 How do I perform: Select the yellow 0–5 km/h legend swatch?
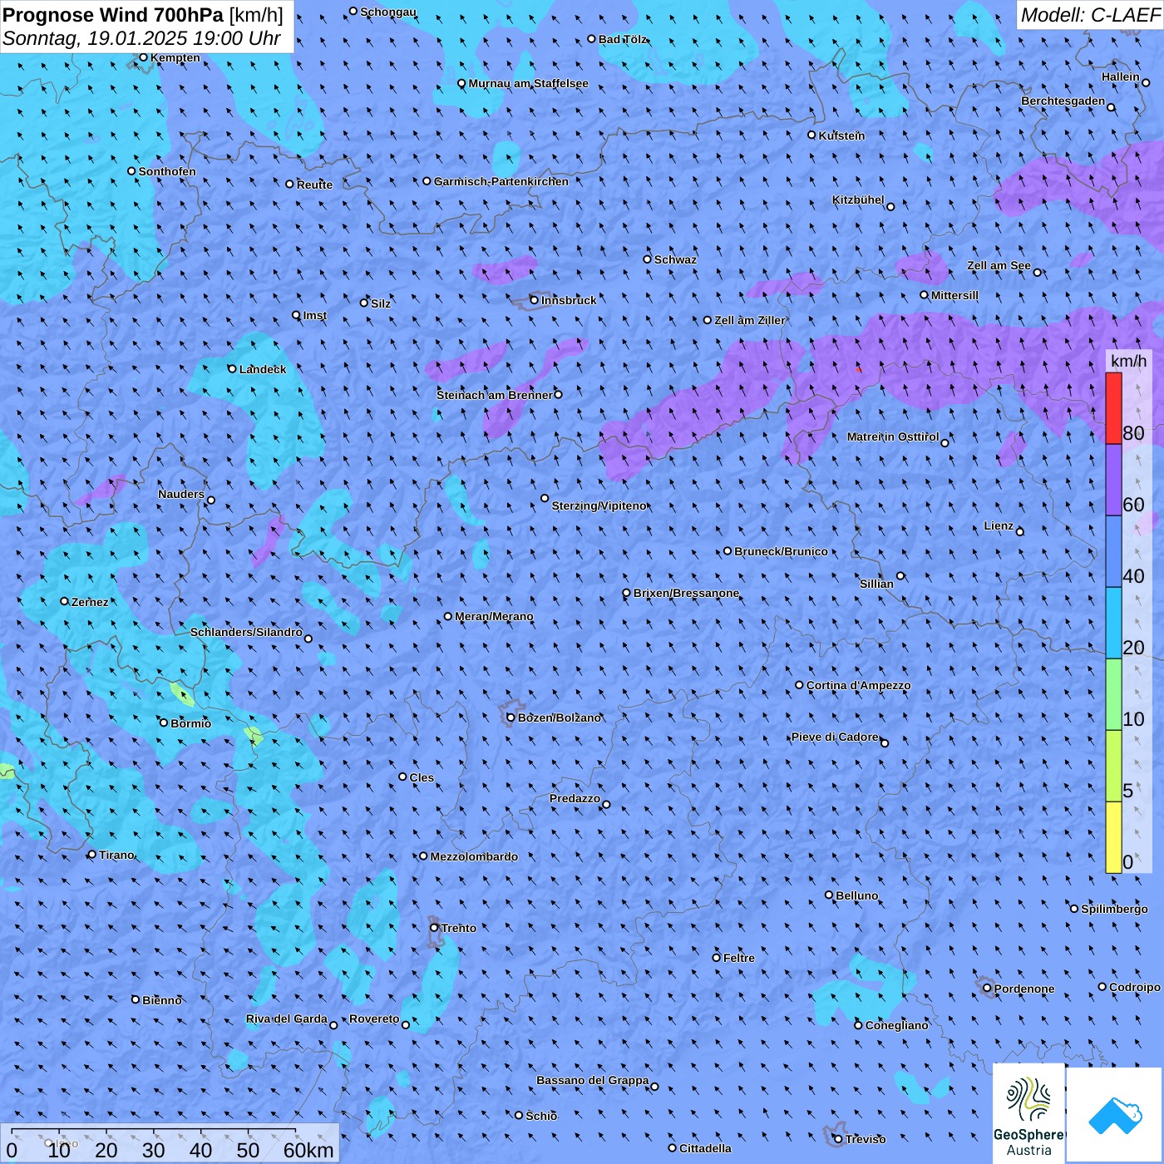(x=1113, y=837)
